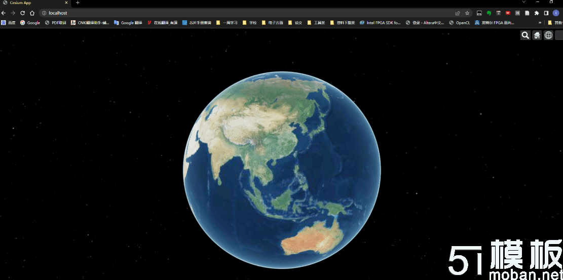563x280 pixels.
Task: Open the Cesium geocoder search button
Action: pyautogui.click(x=525, y=35)
